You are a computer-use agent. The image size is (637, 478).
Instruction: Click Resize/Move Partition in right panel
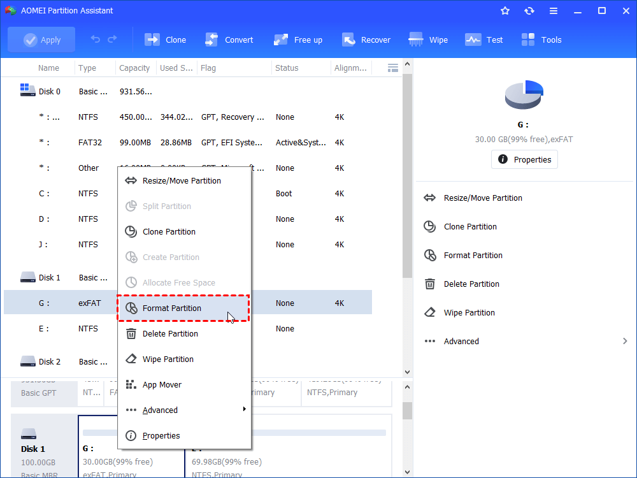tap(483, 198)
